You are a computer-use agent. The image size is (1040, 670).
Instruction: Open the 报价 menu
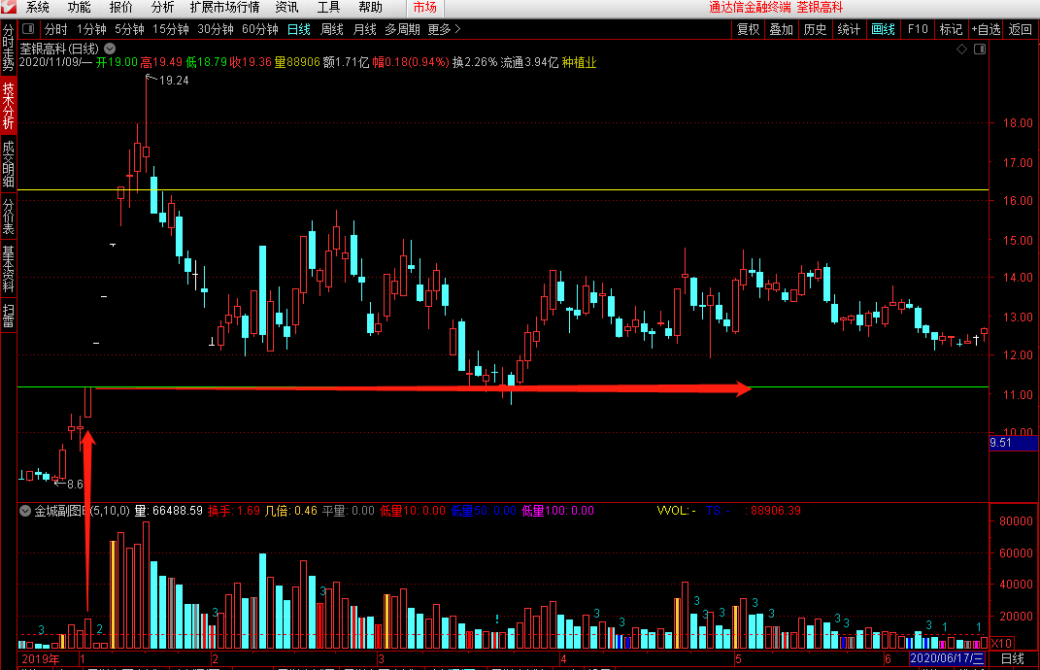tap(120, 8)
